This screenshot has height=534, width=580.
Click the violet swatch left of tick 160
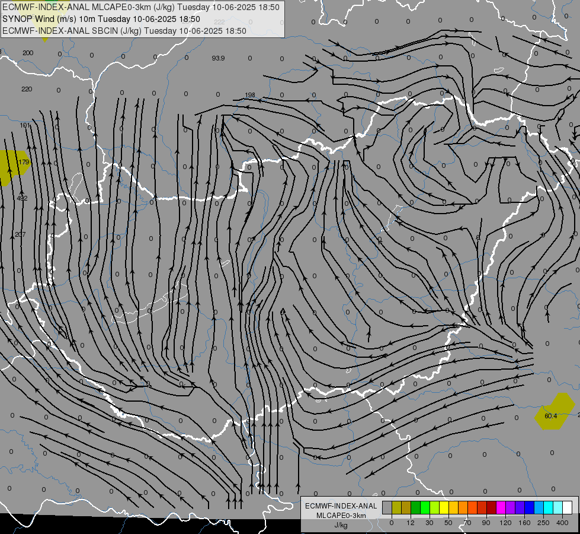[x=520, y=508]
